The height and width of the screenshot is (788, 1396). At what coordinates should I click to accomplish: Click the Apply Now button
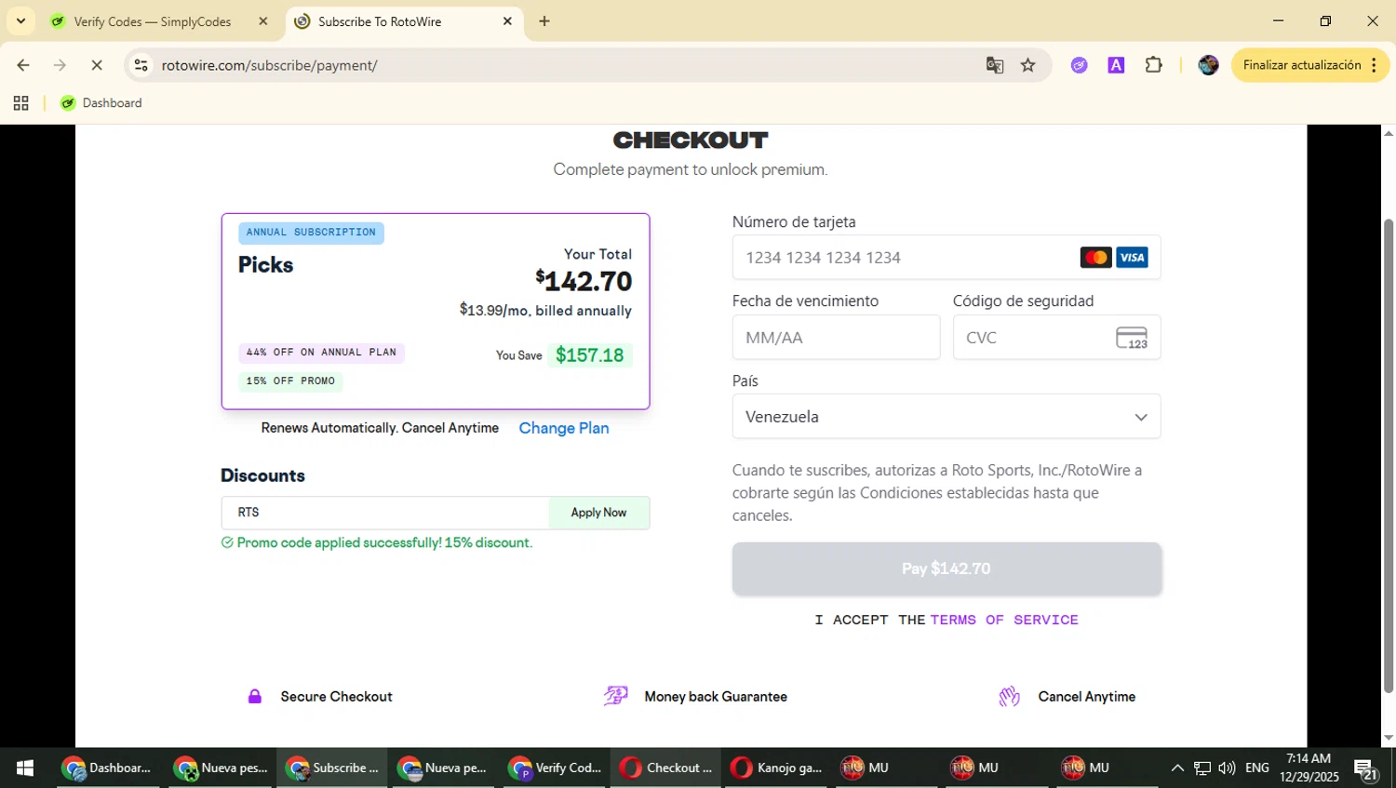coord(598,513)
